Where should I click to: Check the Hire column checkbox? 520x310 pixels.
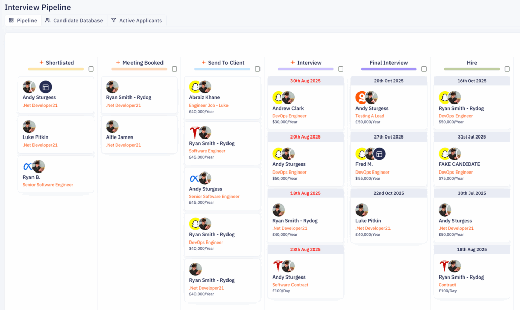pos(507,69)
